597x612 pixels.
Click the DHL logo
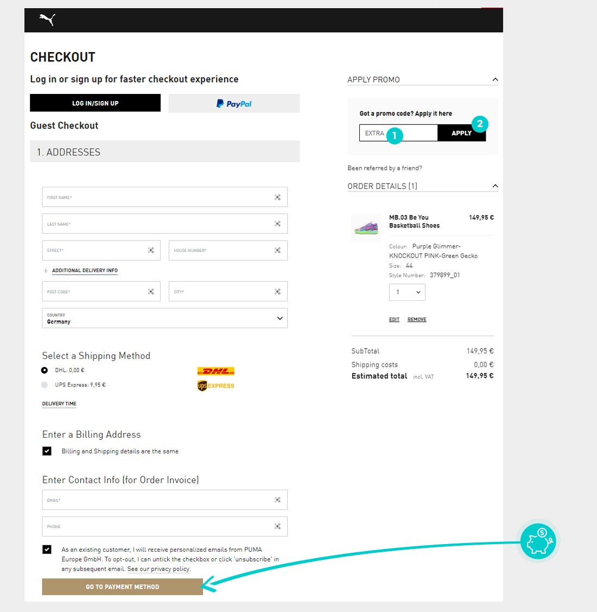[216, 371]
